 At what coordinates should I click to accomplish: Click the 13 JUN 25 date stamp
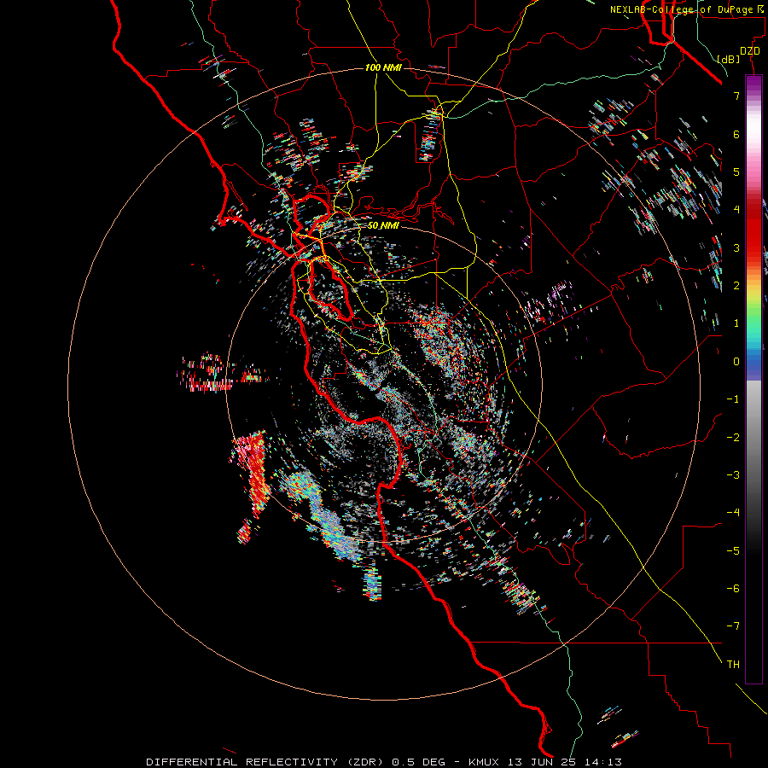pyautogui.click(x=543, y=762)
